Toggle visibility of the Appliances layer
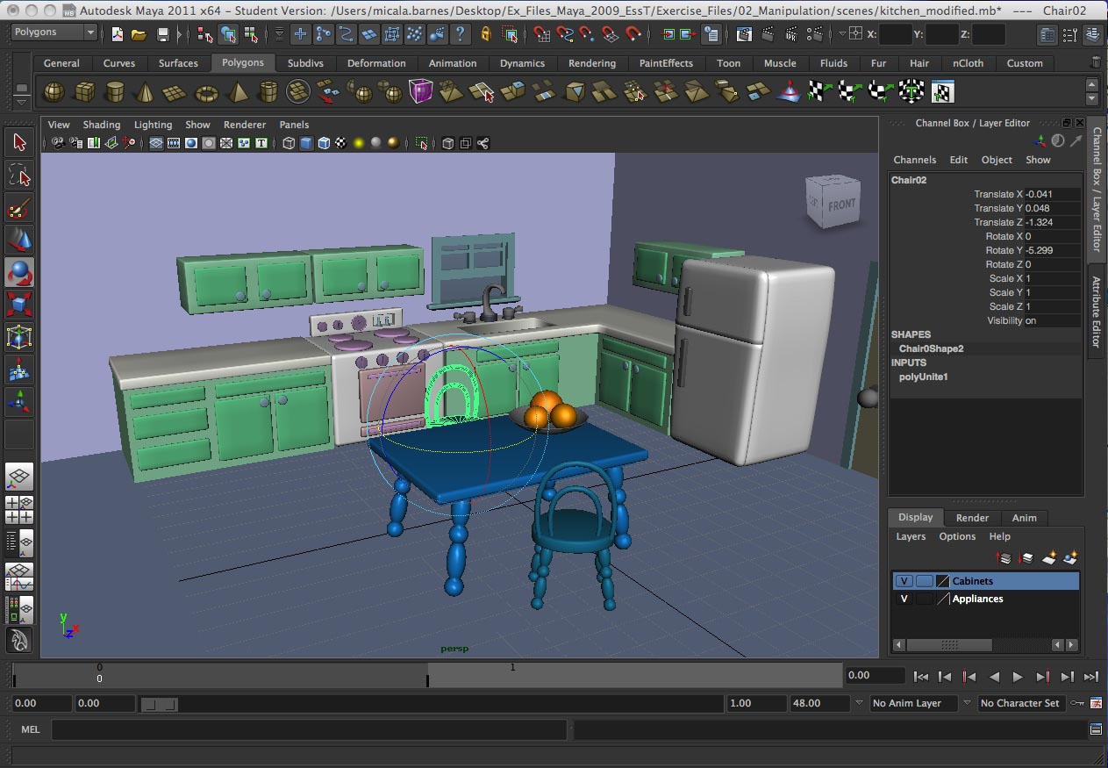This screenshot has width=1108, height=768. (904, 599)
